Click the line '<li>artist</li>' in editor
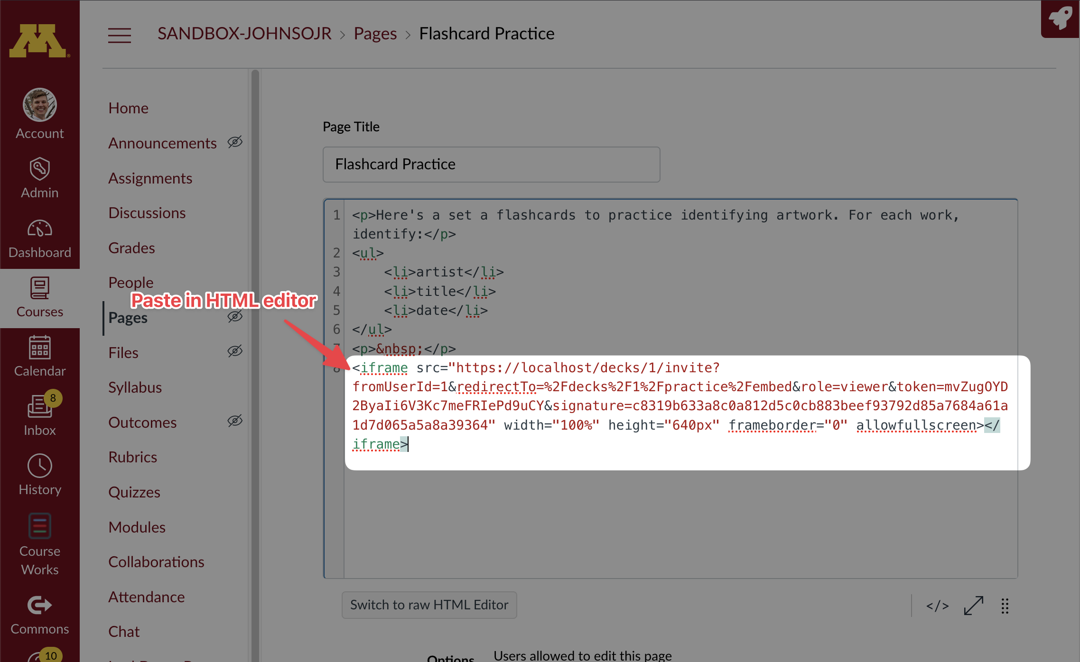This screenshot has height=662, width=1080. (444, 272)
